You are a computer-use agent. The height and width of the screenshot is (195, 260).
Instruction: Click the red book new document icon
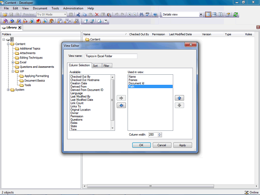click(39, 21)
